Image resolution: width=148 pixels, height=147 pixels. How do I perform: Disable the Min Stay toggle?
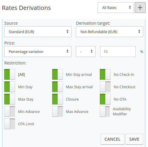(10, 87)
